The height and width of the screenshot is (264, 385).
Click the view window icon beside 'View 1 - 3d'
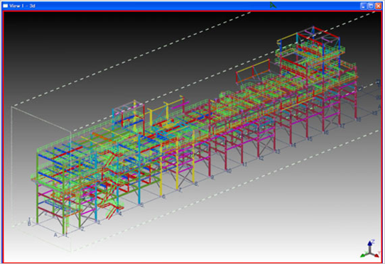[6, 6]
